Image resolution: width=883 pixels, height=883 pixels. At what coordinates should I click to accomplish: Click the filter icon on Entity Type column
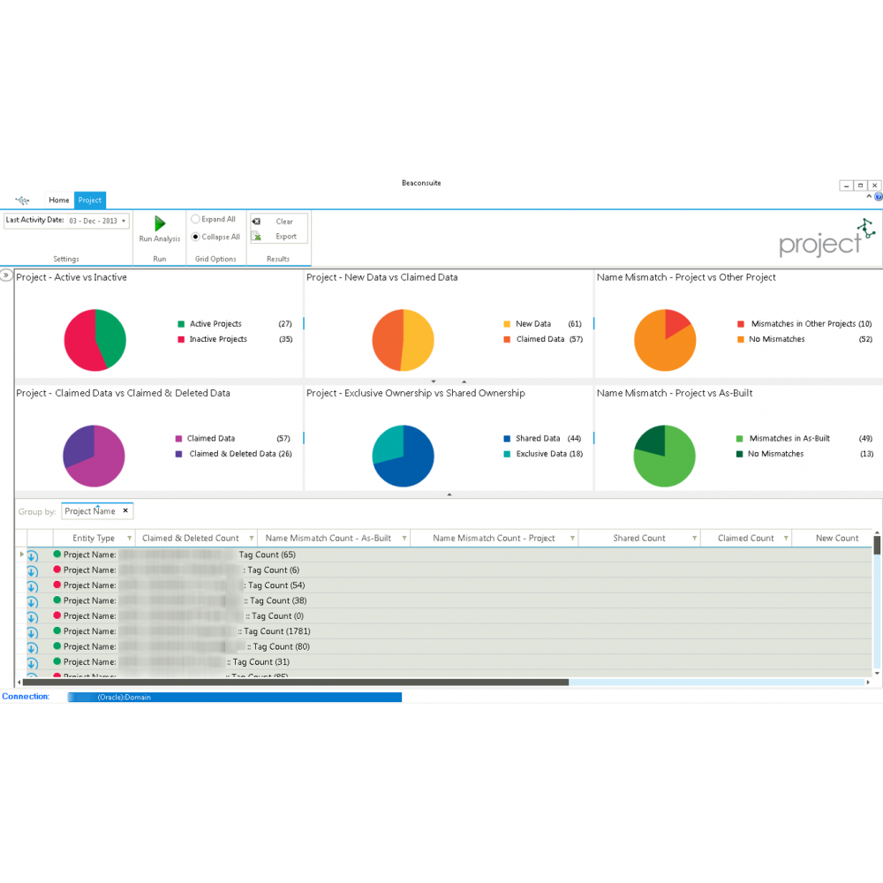[130, 539]
